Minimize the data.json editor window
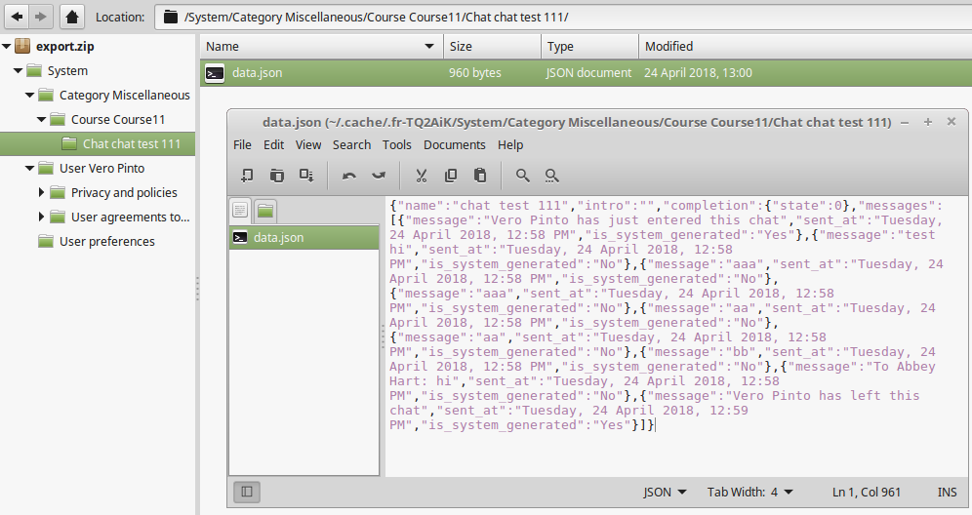The image size is (972, 515). [x=905, y=122]
